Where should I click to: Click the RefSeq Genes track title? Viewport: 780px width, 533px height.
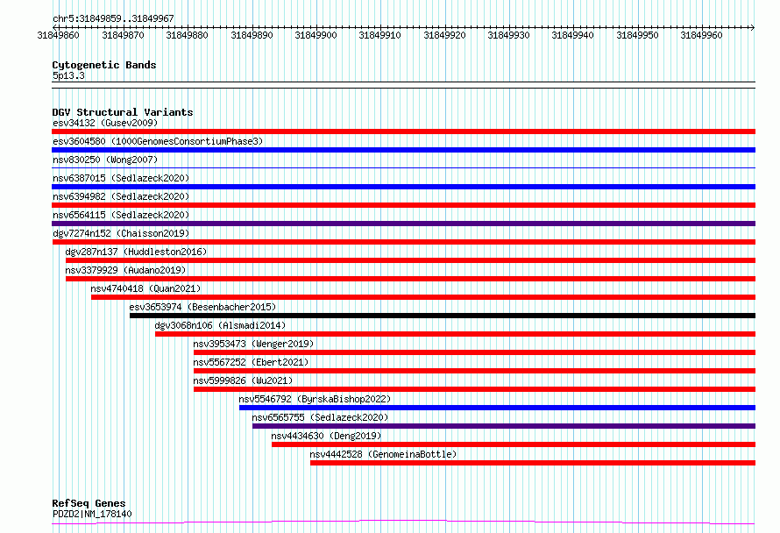point(89,503)
